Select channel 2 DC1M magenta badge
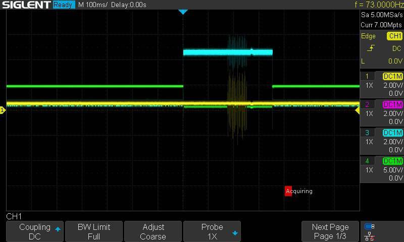Screen dimensions: 404x242 click(x=393, y=104)
